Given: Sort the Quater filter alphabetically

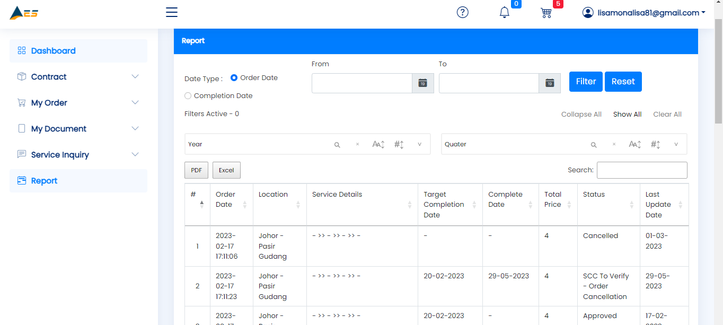Looking at the screenshot, I should tap(635, 144).
